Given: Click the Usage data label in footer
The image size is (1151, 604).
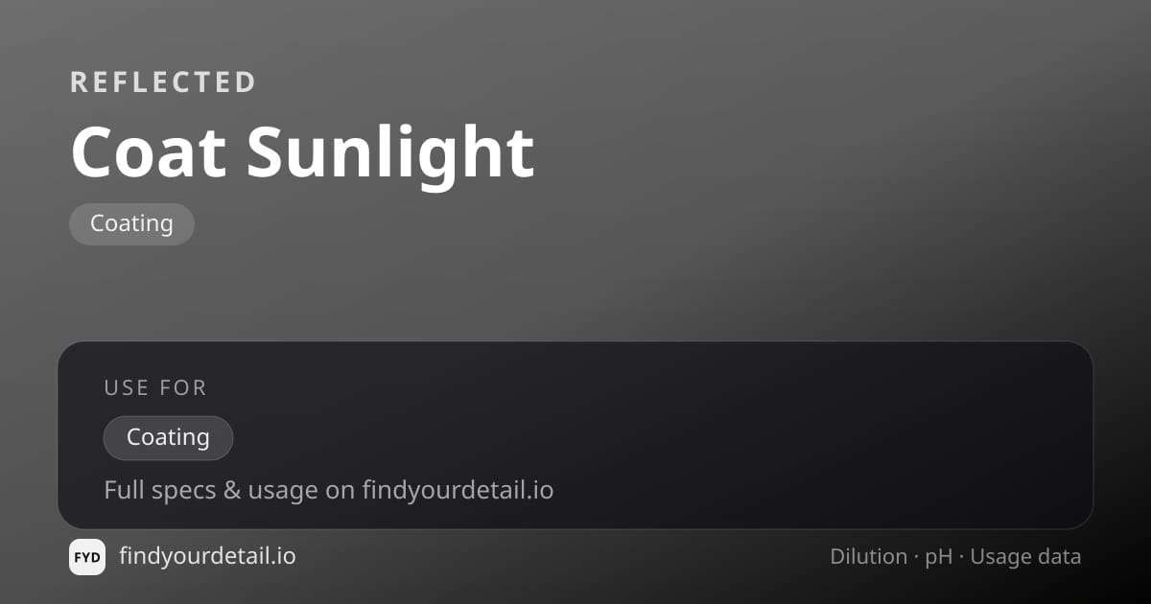Looking at the screenshot, I should [x=1025, y=557].
